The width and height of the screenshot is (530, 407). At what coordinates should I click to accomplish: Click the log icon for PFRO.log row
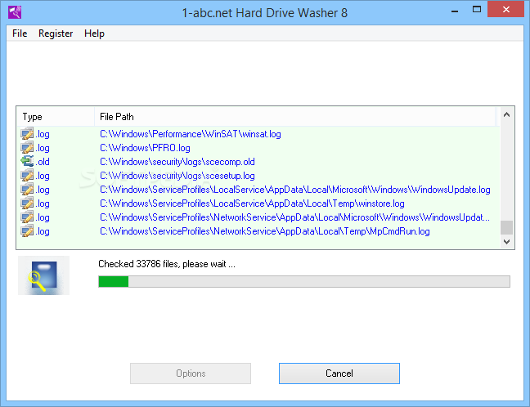pyautogui.click(x=27, y=148)
